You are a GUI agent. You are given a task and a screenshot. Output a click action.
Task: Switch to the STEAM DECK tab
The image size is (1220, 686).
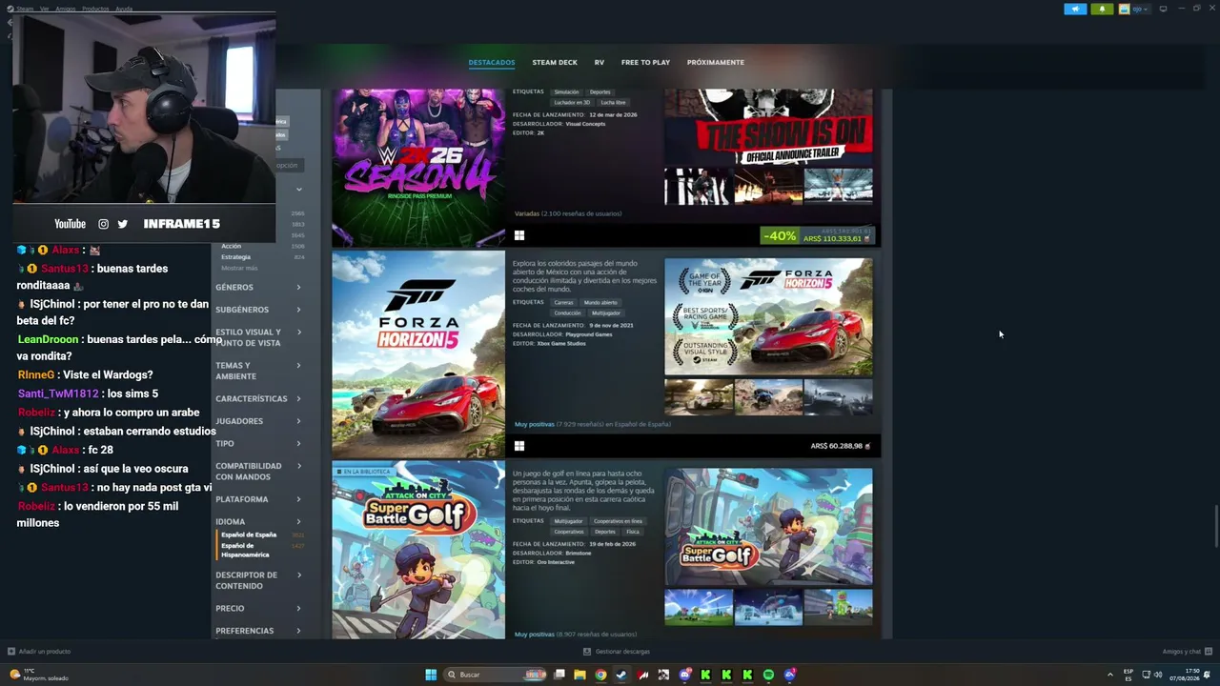pos(555,62)
